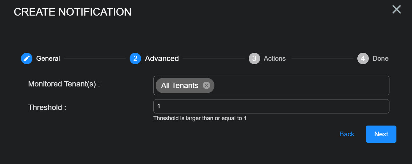Image resolution: width=412 pixels, height=164 pixels.
Task: Remove the All Tenants tag with x
Action: coord(206,85)
